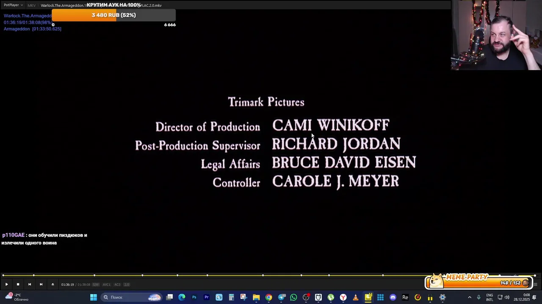Click the streamer webcam overlay

click(496, 35)
